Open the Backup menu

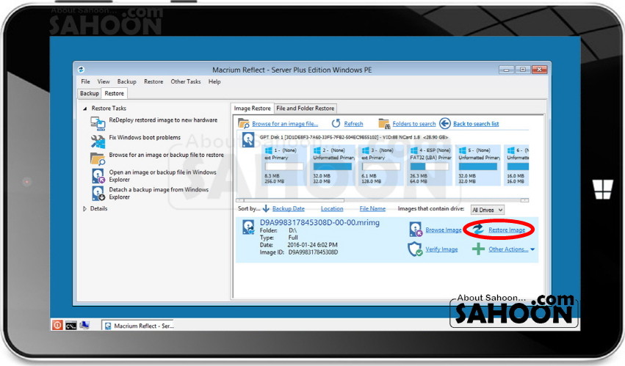point(127,81)
